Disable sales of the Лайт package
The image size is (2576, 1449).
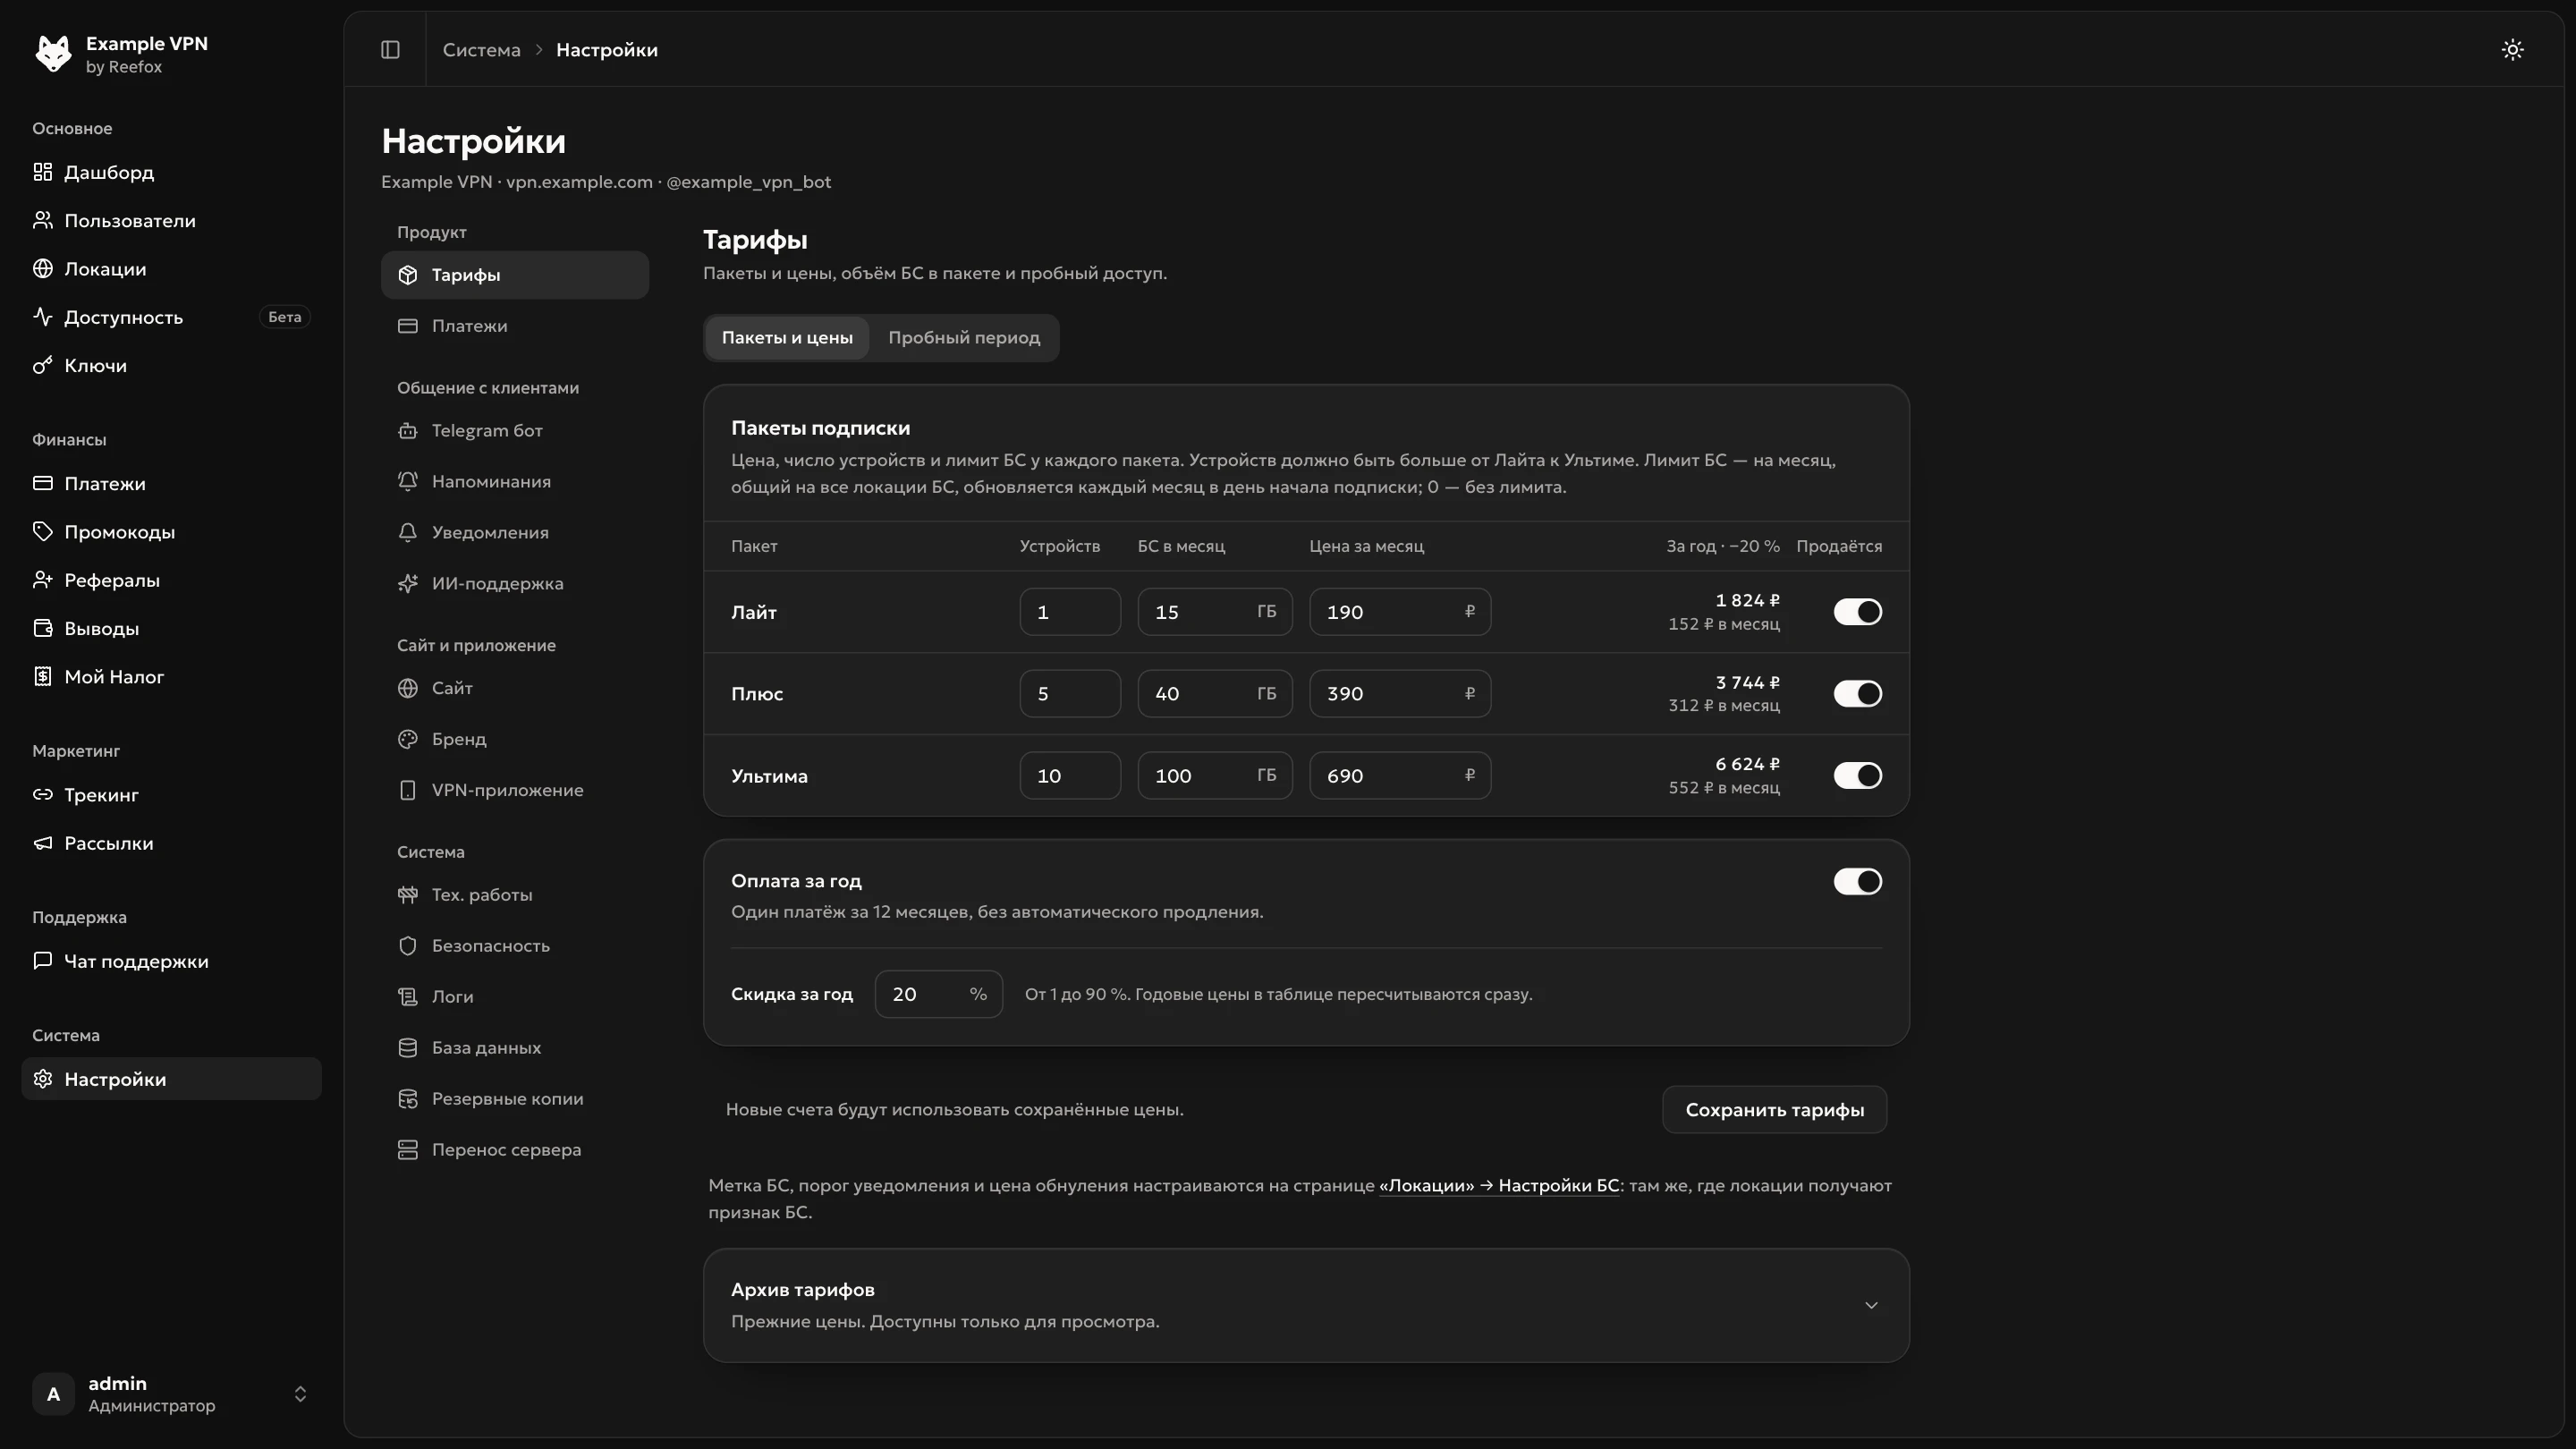1857,612
